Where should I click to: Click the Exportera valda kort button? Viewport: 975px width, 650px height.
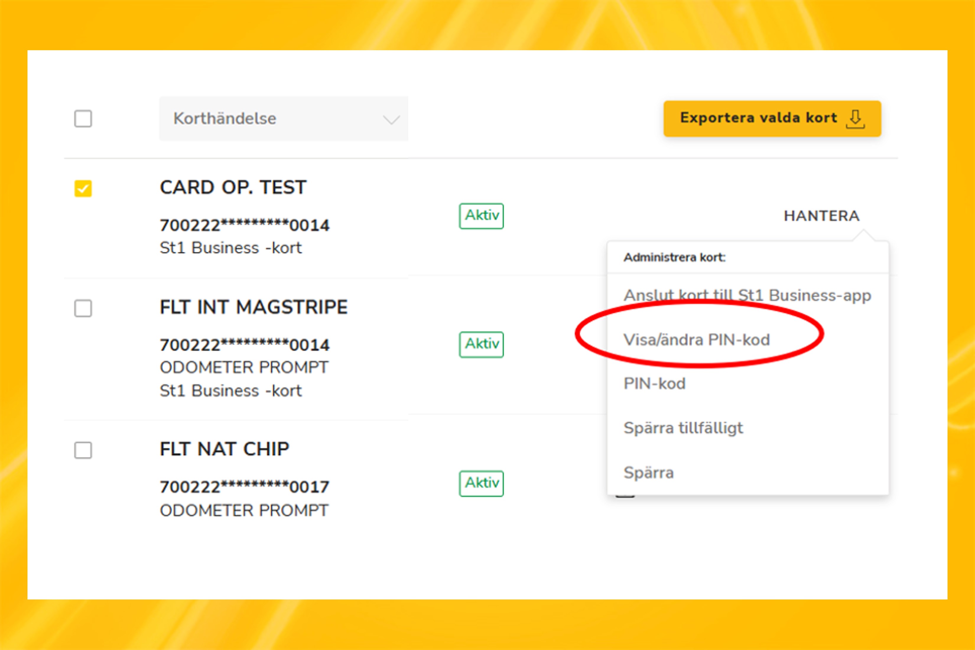tap(772, 118)
